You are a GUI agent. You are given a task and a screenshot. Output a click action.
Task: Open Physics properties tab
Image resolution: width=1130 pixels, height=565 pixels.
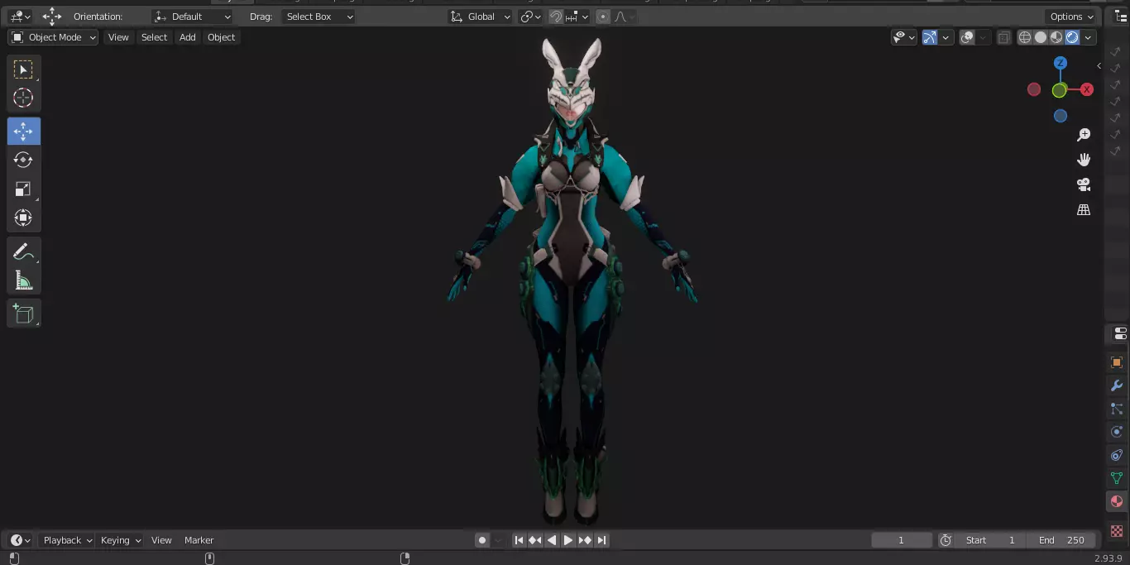[x=1117, y=432]
